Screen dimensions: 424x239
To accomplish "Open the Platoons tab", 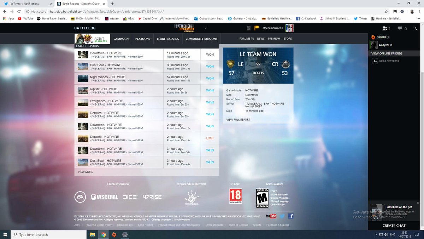I will (143, 39).
